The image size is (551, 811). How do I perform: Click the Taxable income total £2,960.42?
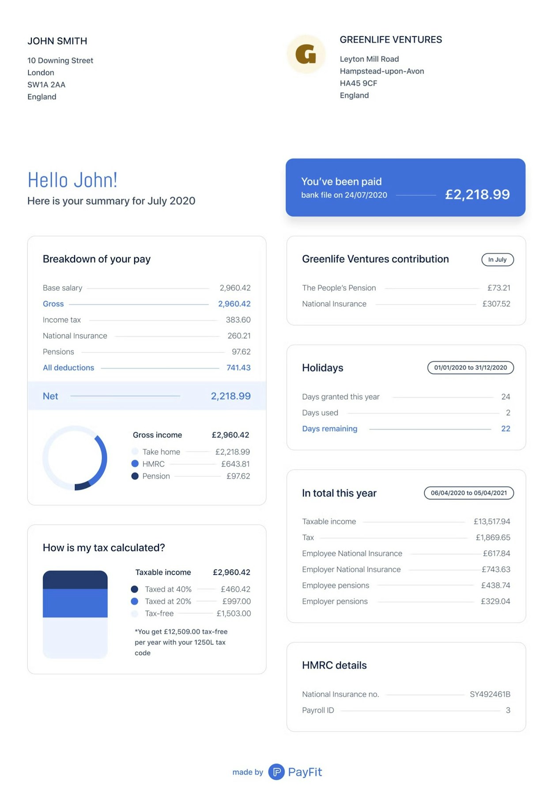point(231,572)
